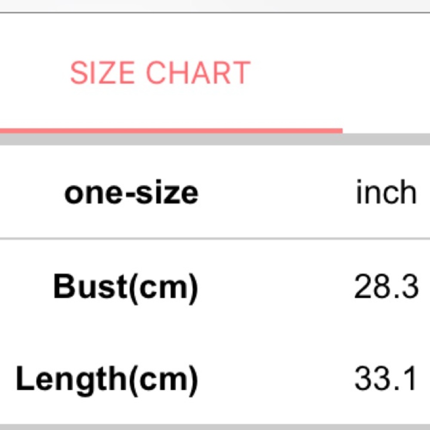Click the Length(cm) row label
This screenshot has height=430, width=430.
pos(107,379)
